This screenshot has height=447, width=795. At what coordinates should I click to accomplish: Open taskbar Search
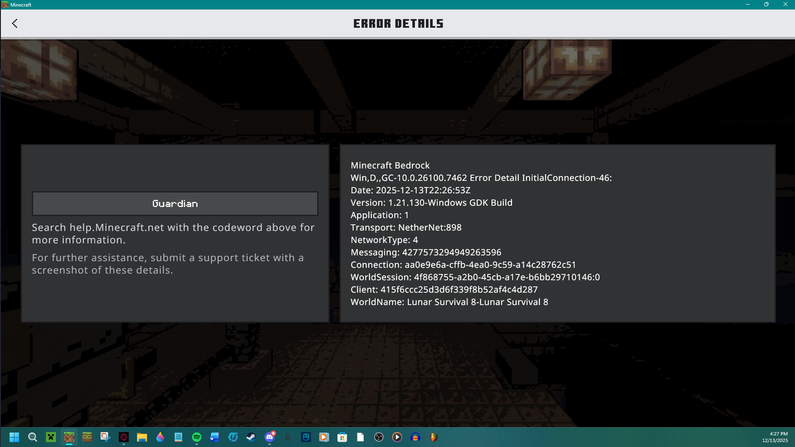33,437
